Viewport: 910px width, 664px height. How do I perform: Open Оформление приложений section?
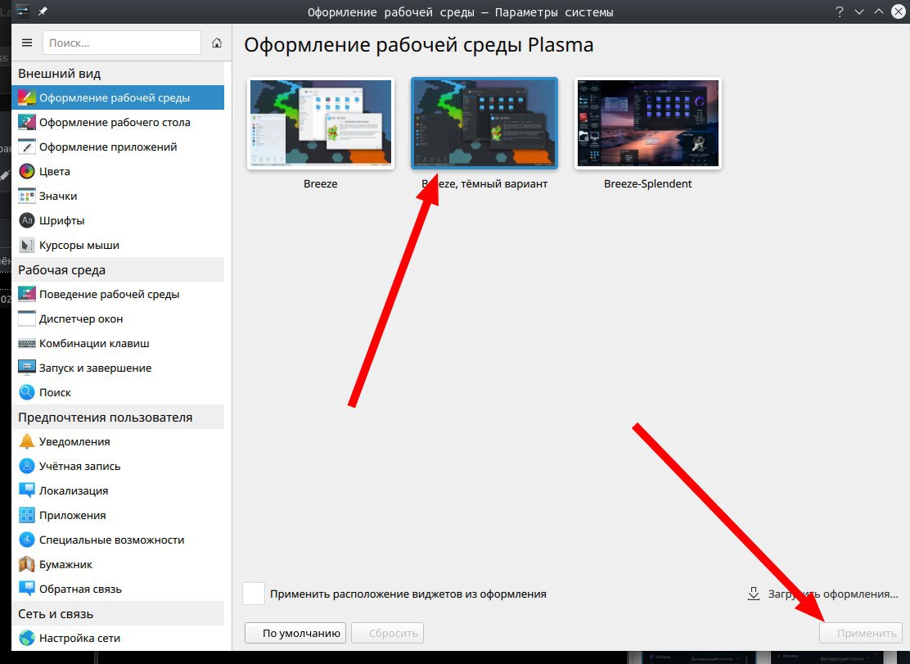(118, 147)
